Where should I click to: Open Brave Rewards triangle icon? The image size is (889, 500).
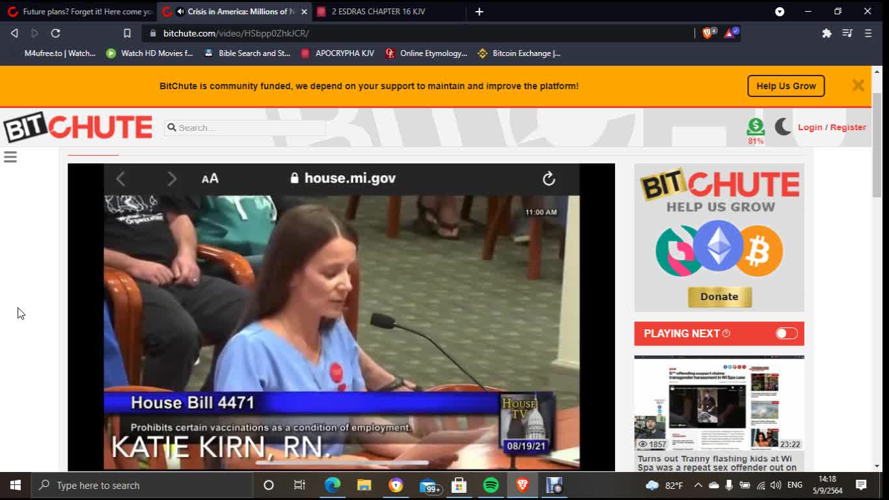(x=730, y=33)
